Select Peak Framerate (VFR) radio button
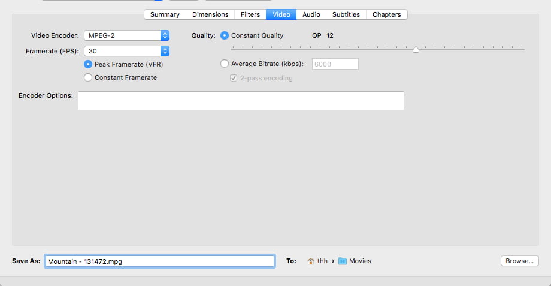This screenshot has width=551, height=286. click(x=88, y=64)
